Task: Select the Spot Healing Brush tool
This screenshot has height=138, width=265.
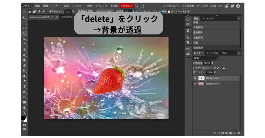Action: [x=24, y=49]
